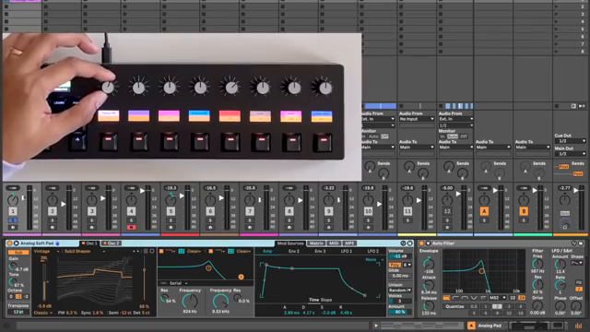
Task: Set track 12 monitor to In
Action: pos(442,136)
